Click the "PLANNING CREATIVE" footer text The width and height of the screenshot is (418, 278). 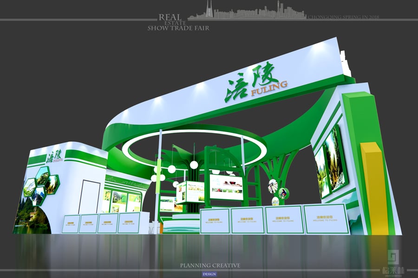click(210, 265)
